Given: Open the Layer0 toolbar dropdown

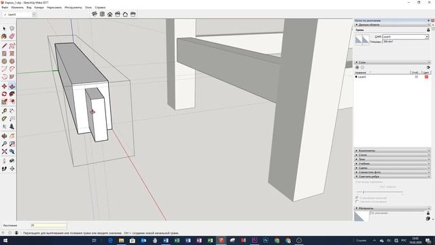Looking at the screenshot, I should [34, 14].
